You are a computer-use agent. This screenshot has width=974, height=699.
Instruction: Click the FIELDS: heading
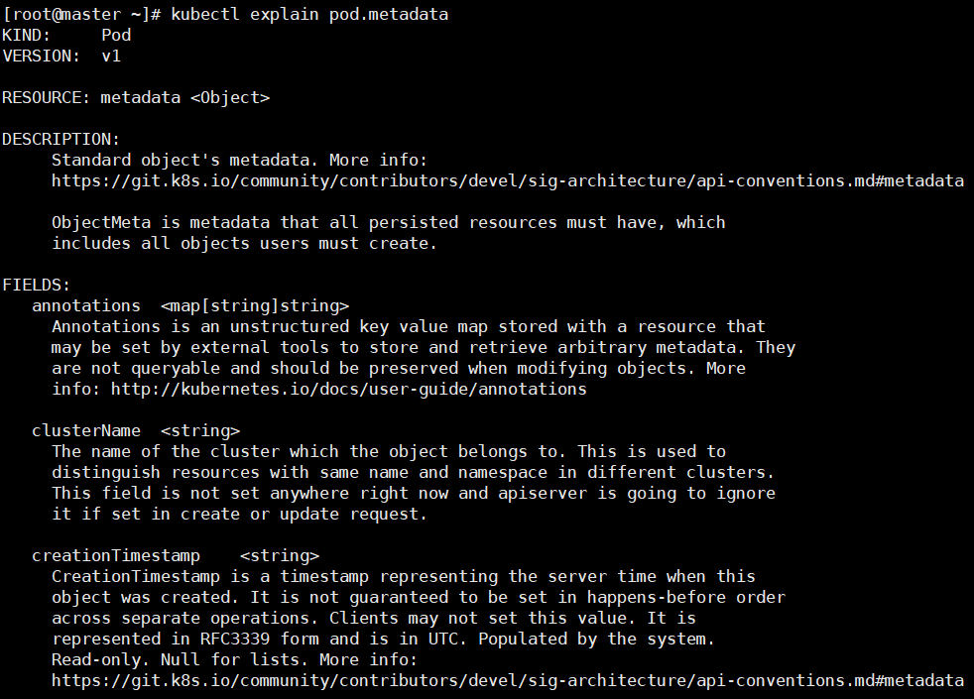coord(37,285)
